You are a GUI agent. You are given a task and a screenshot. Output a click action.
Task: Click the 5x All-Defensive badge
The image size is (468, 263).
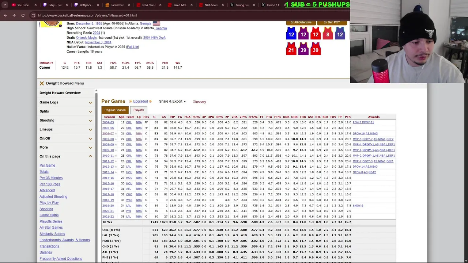pyautogui.click(x=301, y=22)
